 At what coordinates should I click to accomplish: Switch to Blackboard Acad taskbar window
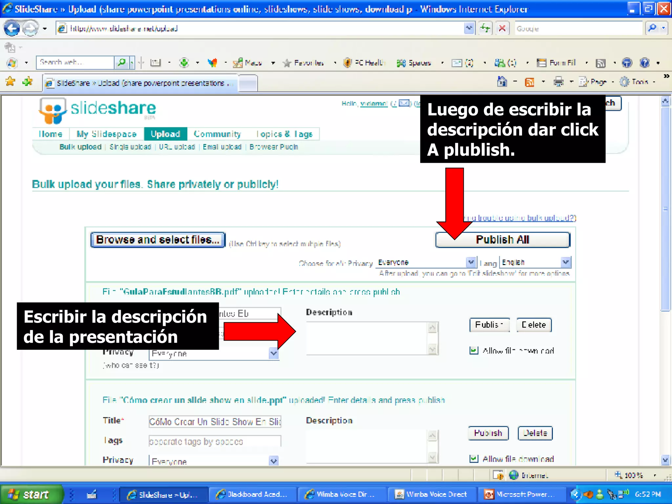(x=252, y=494)
